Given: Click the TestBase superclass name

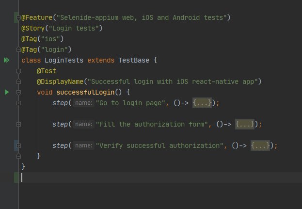Looking at the screenshot, I should (x=134, y=60).
